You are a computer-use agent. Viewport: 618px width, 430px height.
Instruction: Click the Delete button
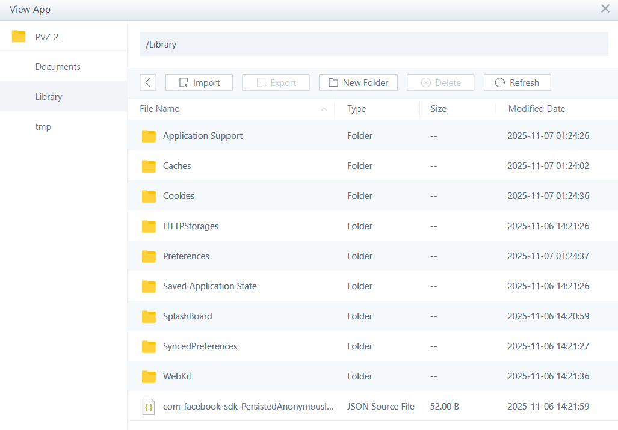(x=440, y=83)
